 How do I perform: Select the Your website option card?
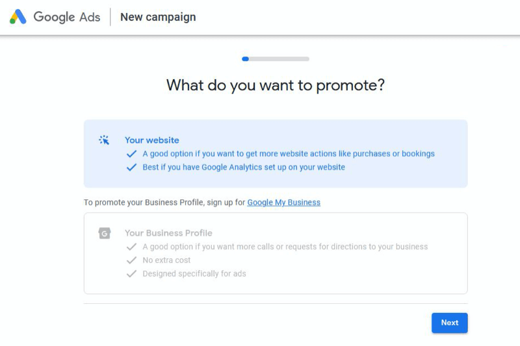coord(276,154)
